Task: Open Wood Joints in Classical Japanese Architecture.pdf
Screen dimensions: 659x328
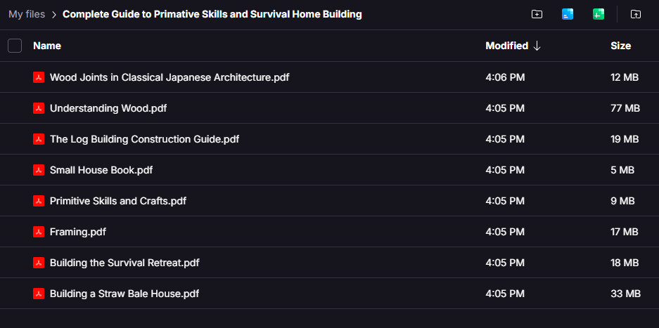Action: 169,77
